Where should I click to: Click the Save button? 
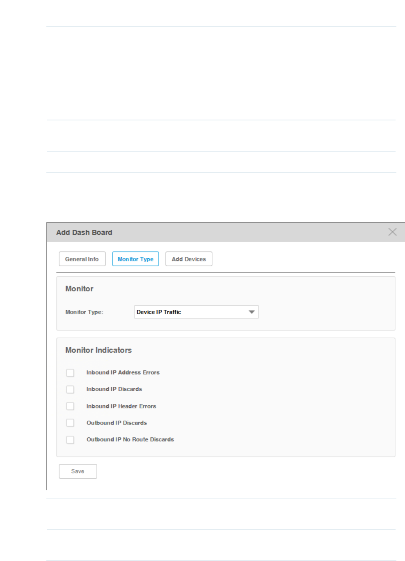[78, 471]
